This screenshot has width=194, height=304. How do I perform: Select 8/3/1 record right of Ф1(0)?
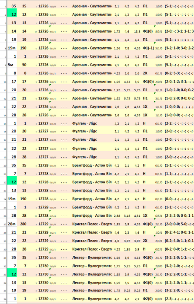click(159, 32)
